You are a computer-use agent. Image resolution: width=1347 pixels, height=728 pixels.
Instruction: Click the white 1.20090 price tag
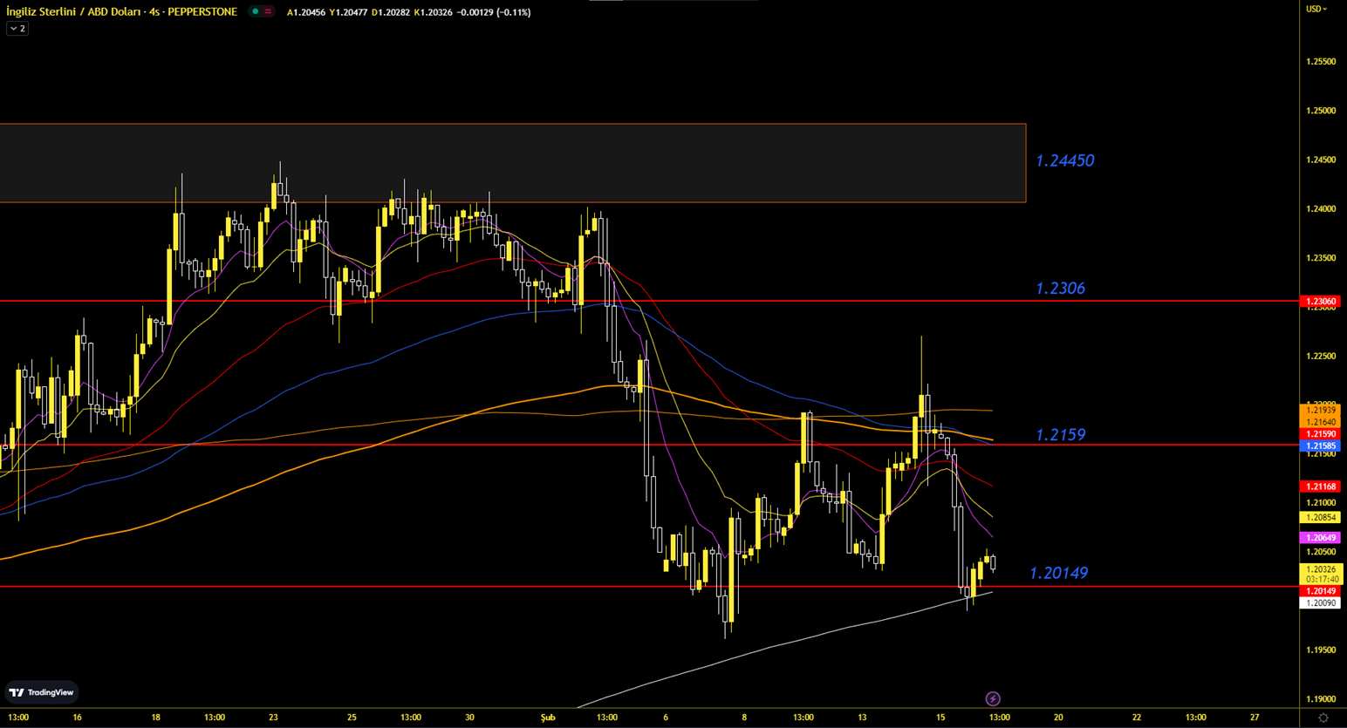tap(1321, 603)
